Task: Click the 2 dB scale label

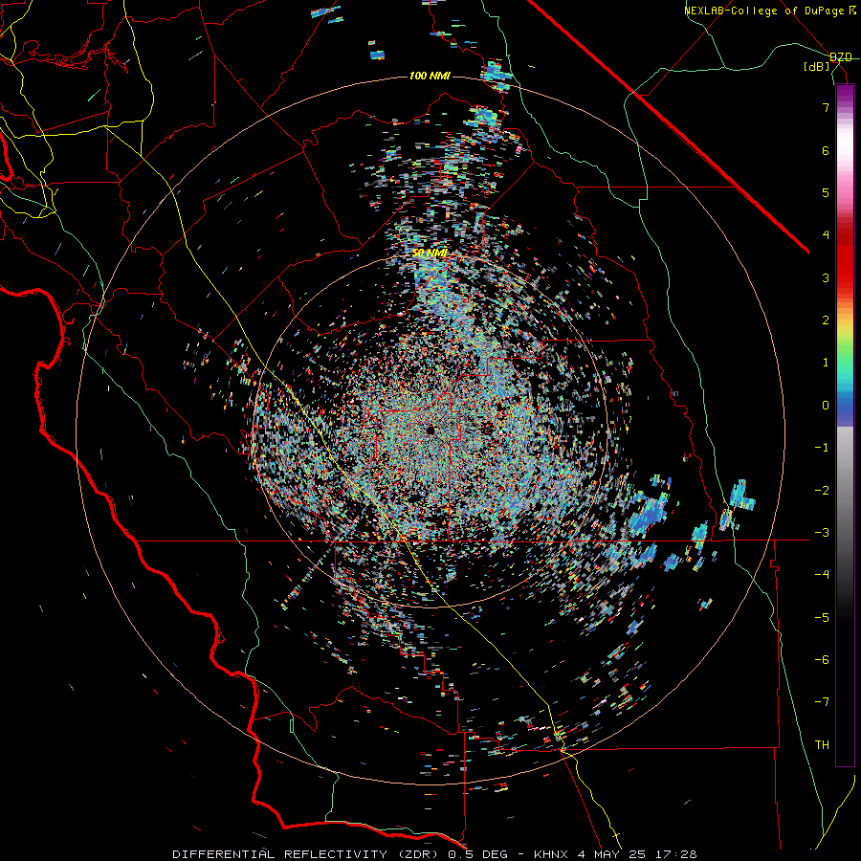Action: click(x=826, y=320)
